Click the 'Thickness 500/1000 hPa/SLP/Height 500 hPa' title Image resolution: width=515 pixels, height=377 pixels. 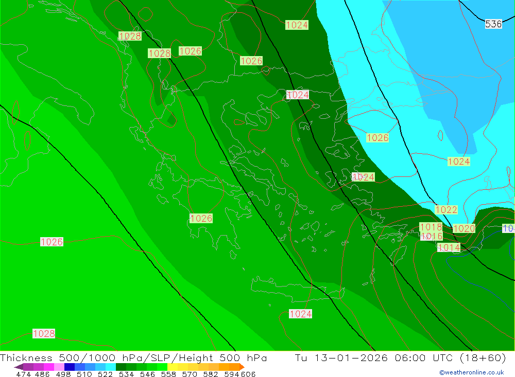[133, 357]
